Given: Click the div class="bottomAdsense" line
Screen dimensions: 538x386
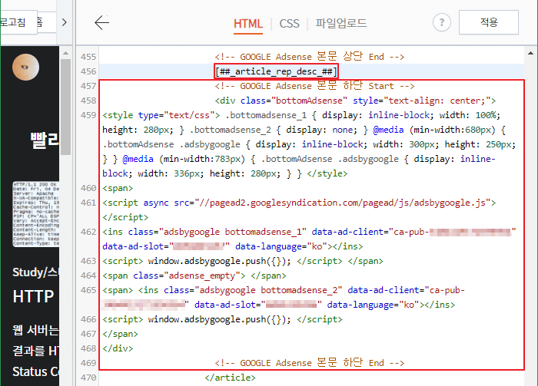Looking at the screenshot, I should [355, 101].
